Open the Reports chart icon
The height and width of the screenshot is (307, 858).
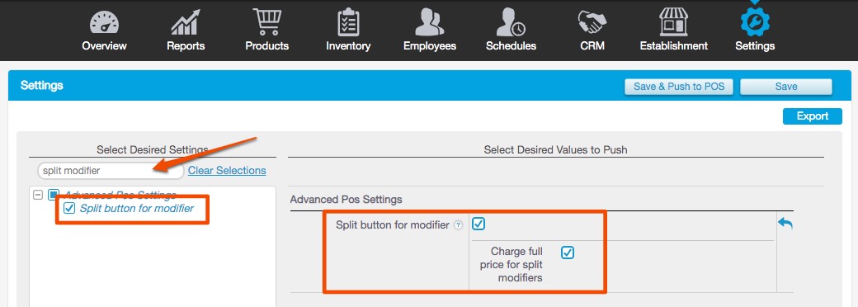186,23
